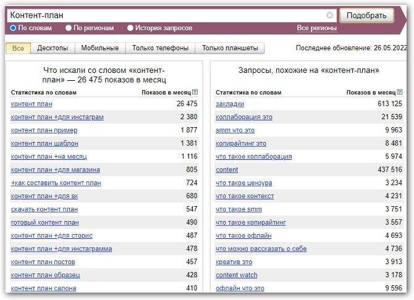Open the 'закладки' similar query link
This screenshot has width=414, height=300.
pos(230,104)
